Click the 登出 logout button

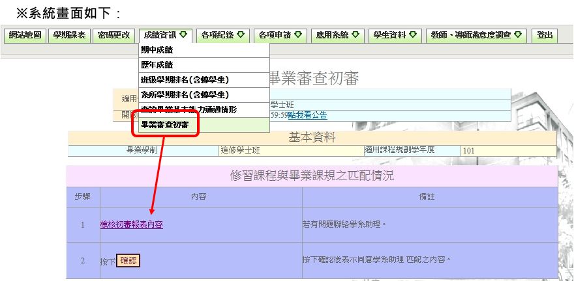(544, 36)
